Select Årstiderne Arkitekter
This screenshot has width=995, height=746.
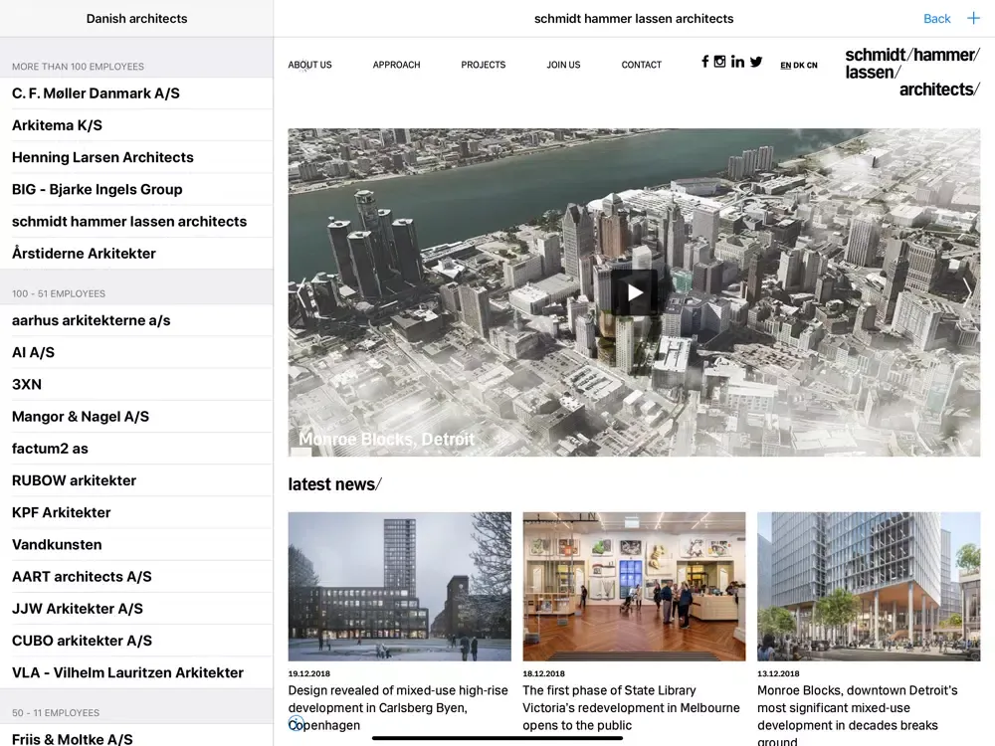pos(136,254)
